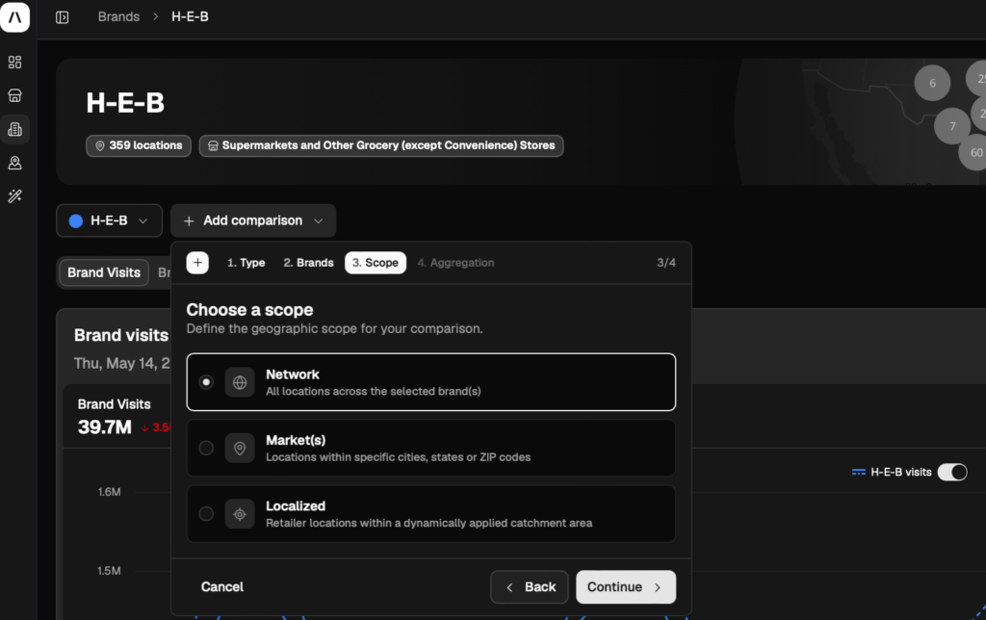Viewport: 986px width, 620px height.
Task: Toggle the sidebar panel icon
Action: click(x=62, y=17)
